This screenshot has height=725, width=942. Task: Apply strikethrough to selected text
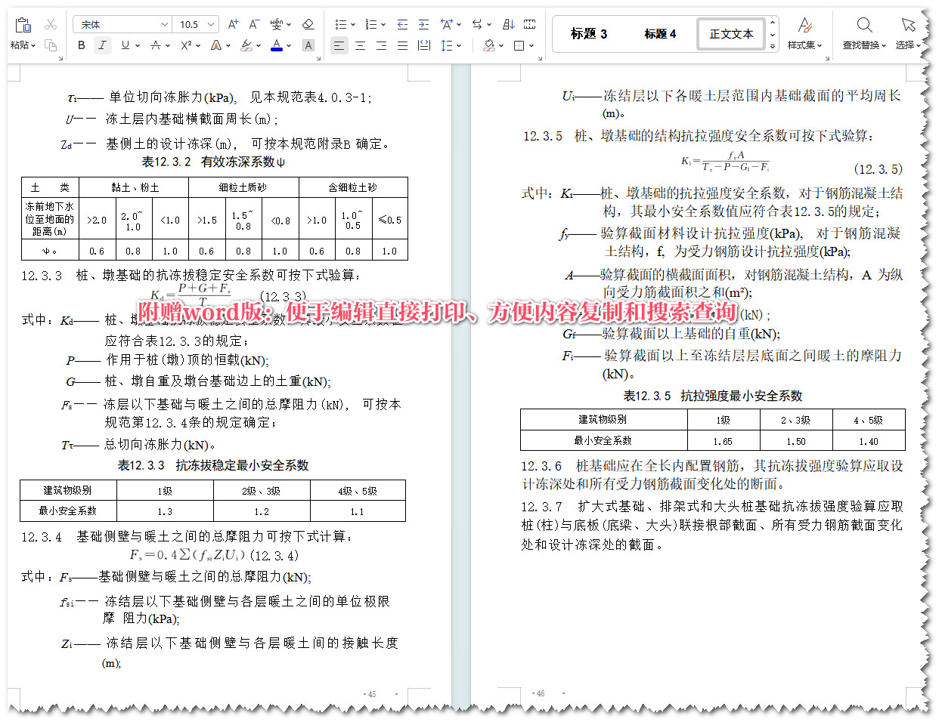click(x=155, y=45)
